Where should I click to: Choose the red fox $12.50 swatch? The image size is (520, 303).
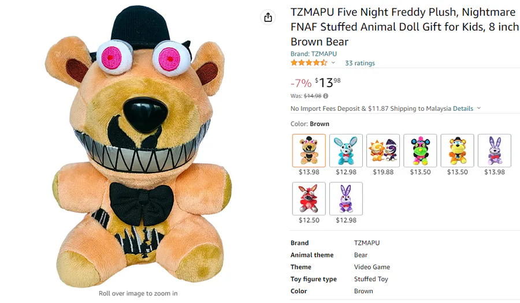coord(309,199)
